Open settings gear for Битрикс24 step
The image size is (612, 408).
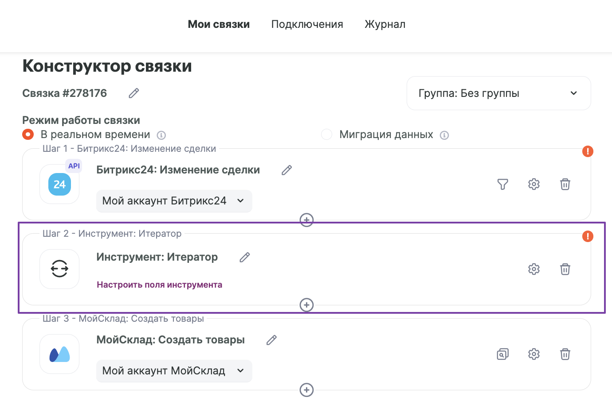pos(534,184)
